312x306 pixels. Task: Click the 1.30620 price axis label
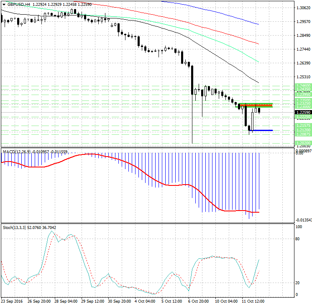[x=304, y=8]
